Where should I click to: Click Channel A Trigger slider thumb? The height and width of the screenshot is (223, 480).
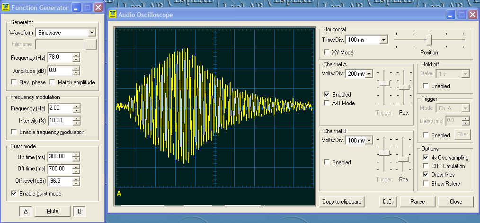click(384, 83)
